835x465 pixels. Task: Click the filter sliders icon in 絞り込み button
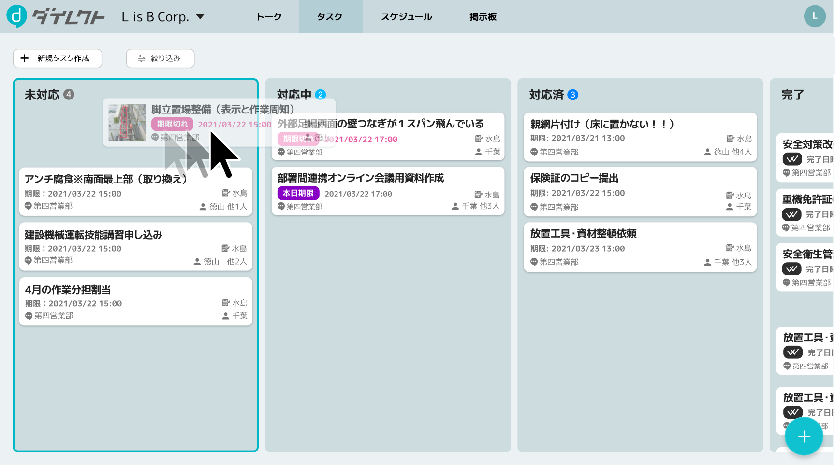click(141, 58)
